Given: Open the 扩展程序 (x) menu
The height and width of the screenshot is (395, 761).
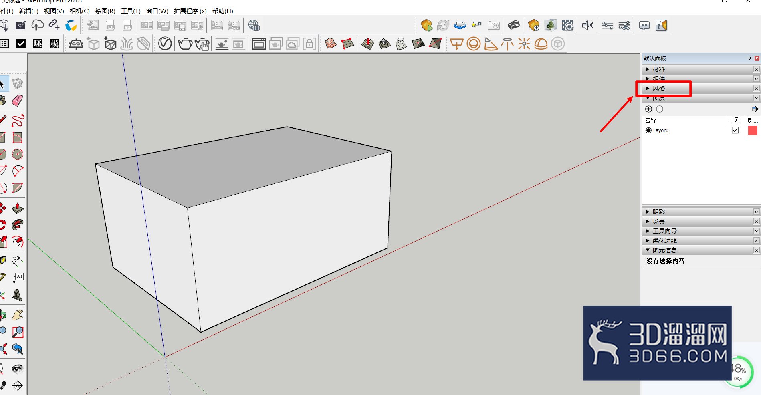Looking at the screenshot, I should pos(190,11).
